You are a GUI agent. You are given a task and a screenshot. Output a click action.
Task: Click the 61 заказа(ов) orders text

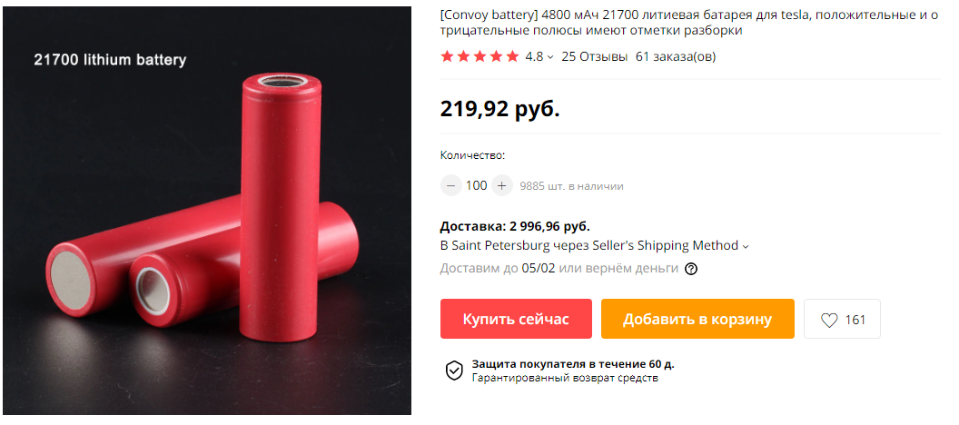point(676,57)
